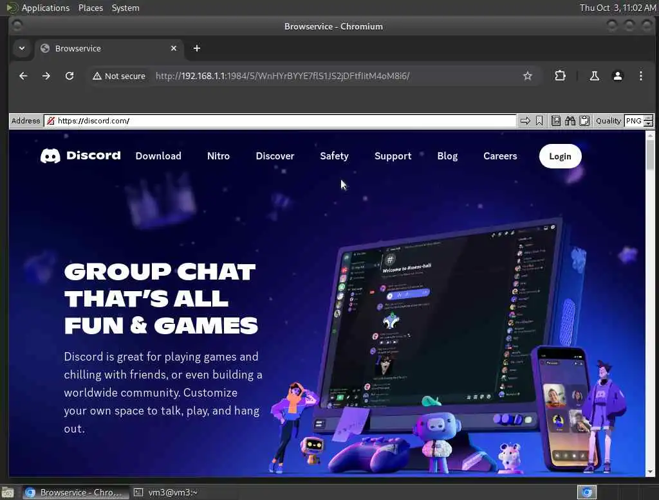Viewport: 659px width, 500px height.
Task: Open the Browservice bookmarks list icon
Action: click(555, 121)
